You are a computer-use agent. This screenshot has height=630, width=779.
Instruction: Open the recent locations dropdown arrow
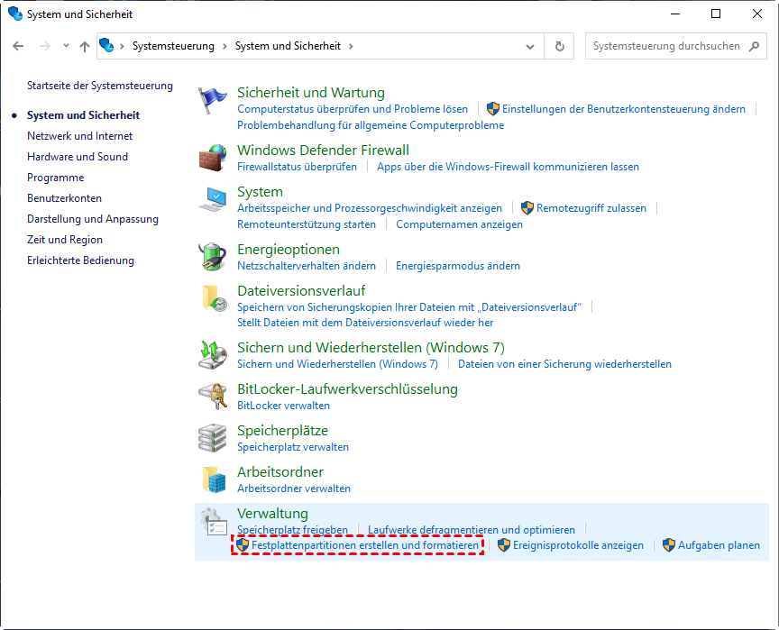66,46
